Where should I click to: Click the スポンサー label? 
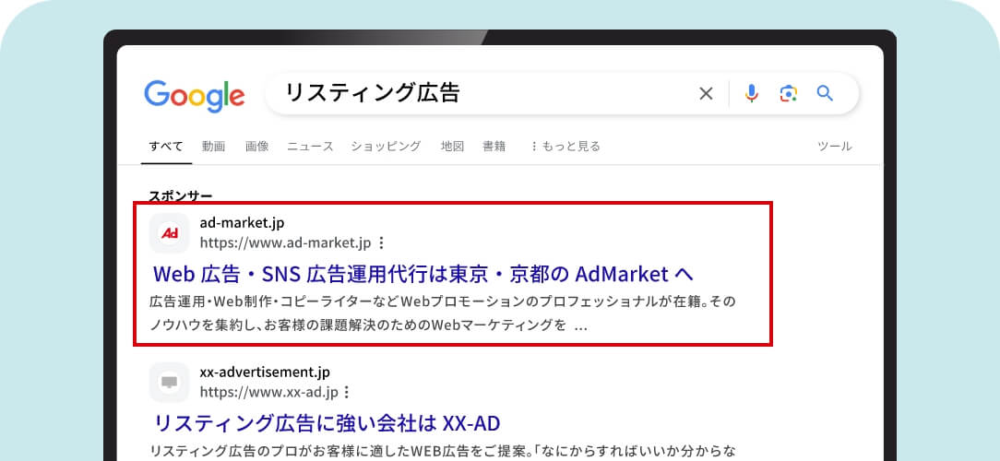click(181, 195)
